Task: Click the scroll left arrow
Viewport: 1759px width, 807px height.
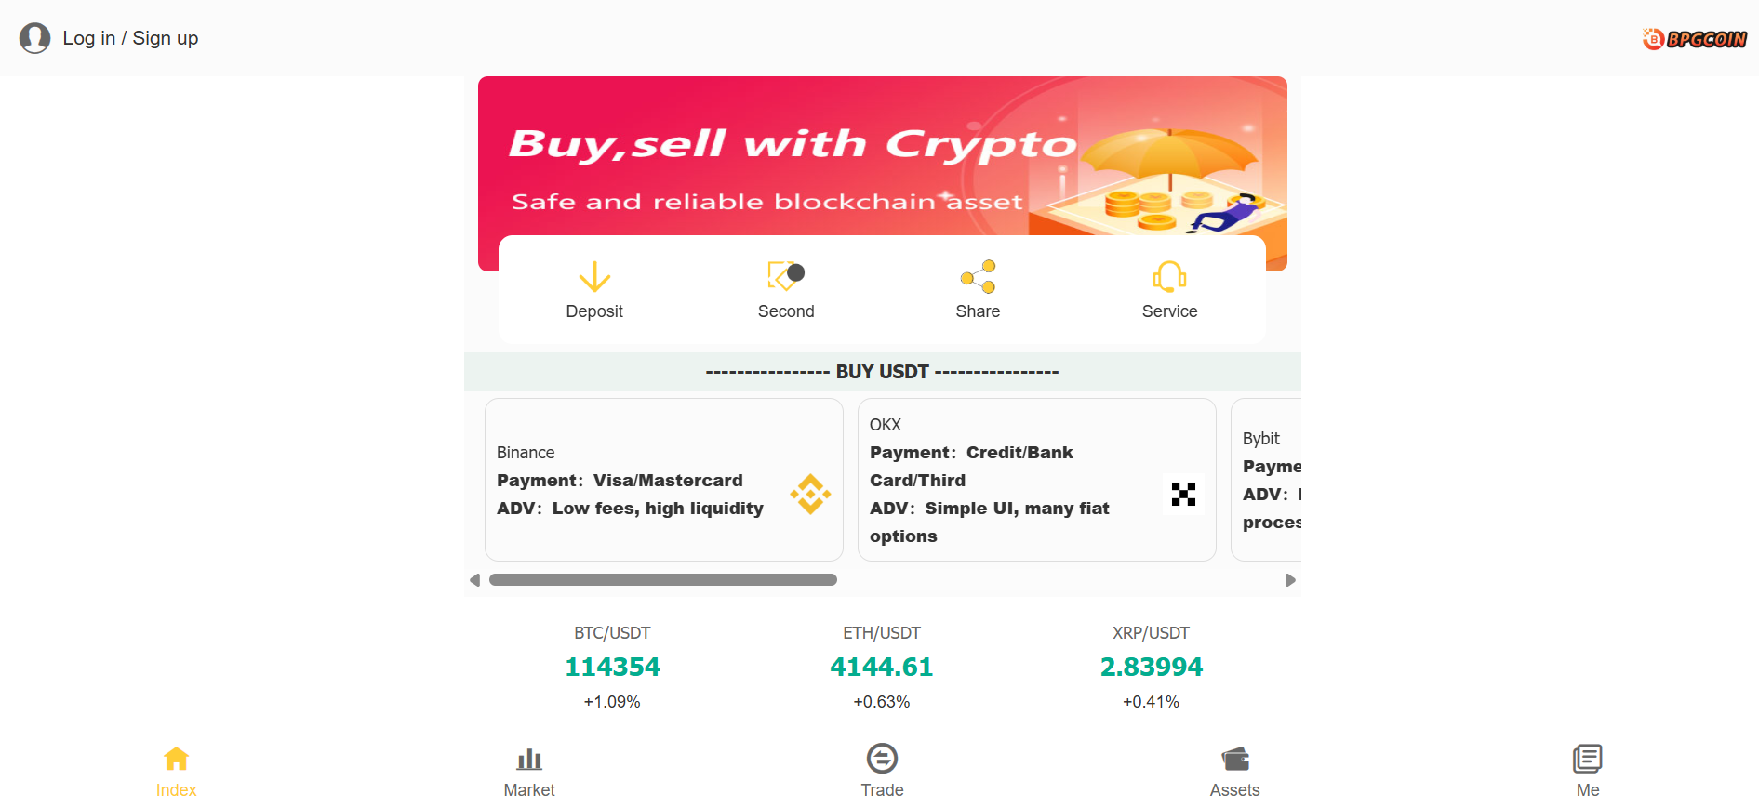Action: 474,580
